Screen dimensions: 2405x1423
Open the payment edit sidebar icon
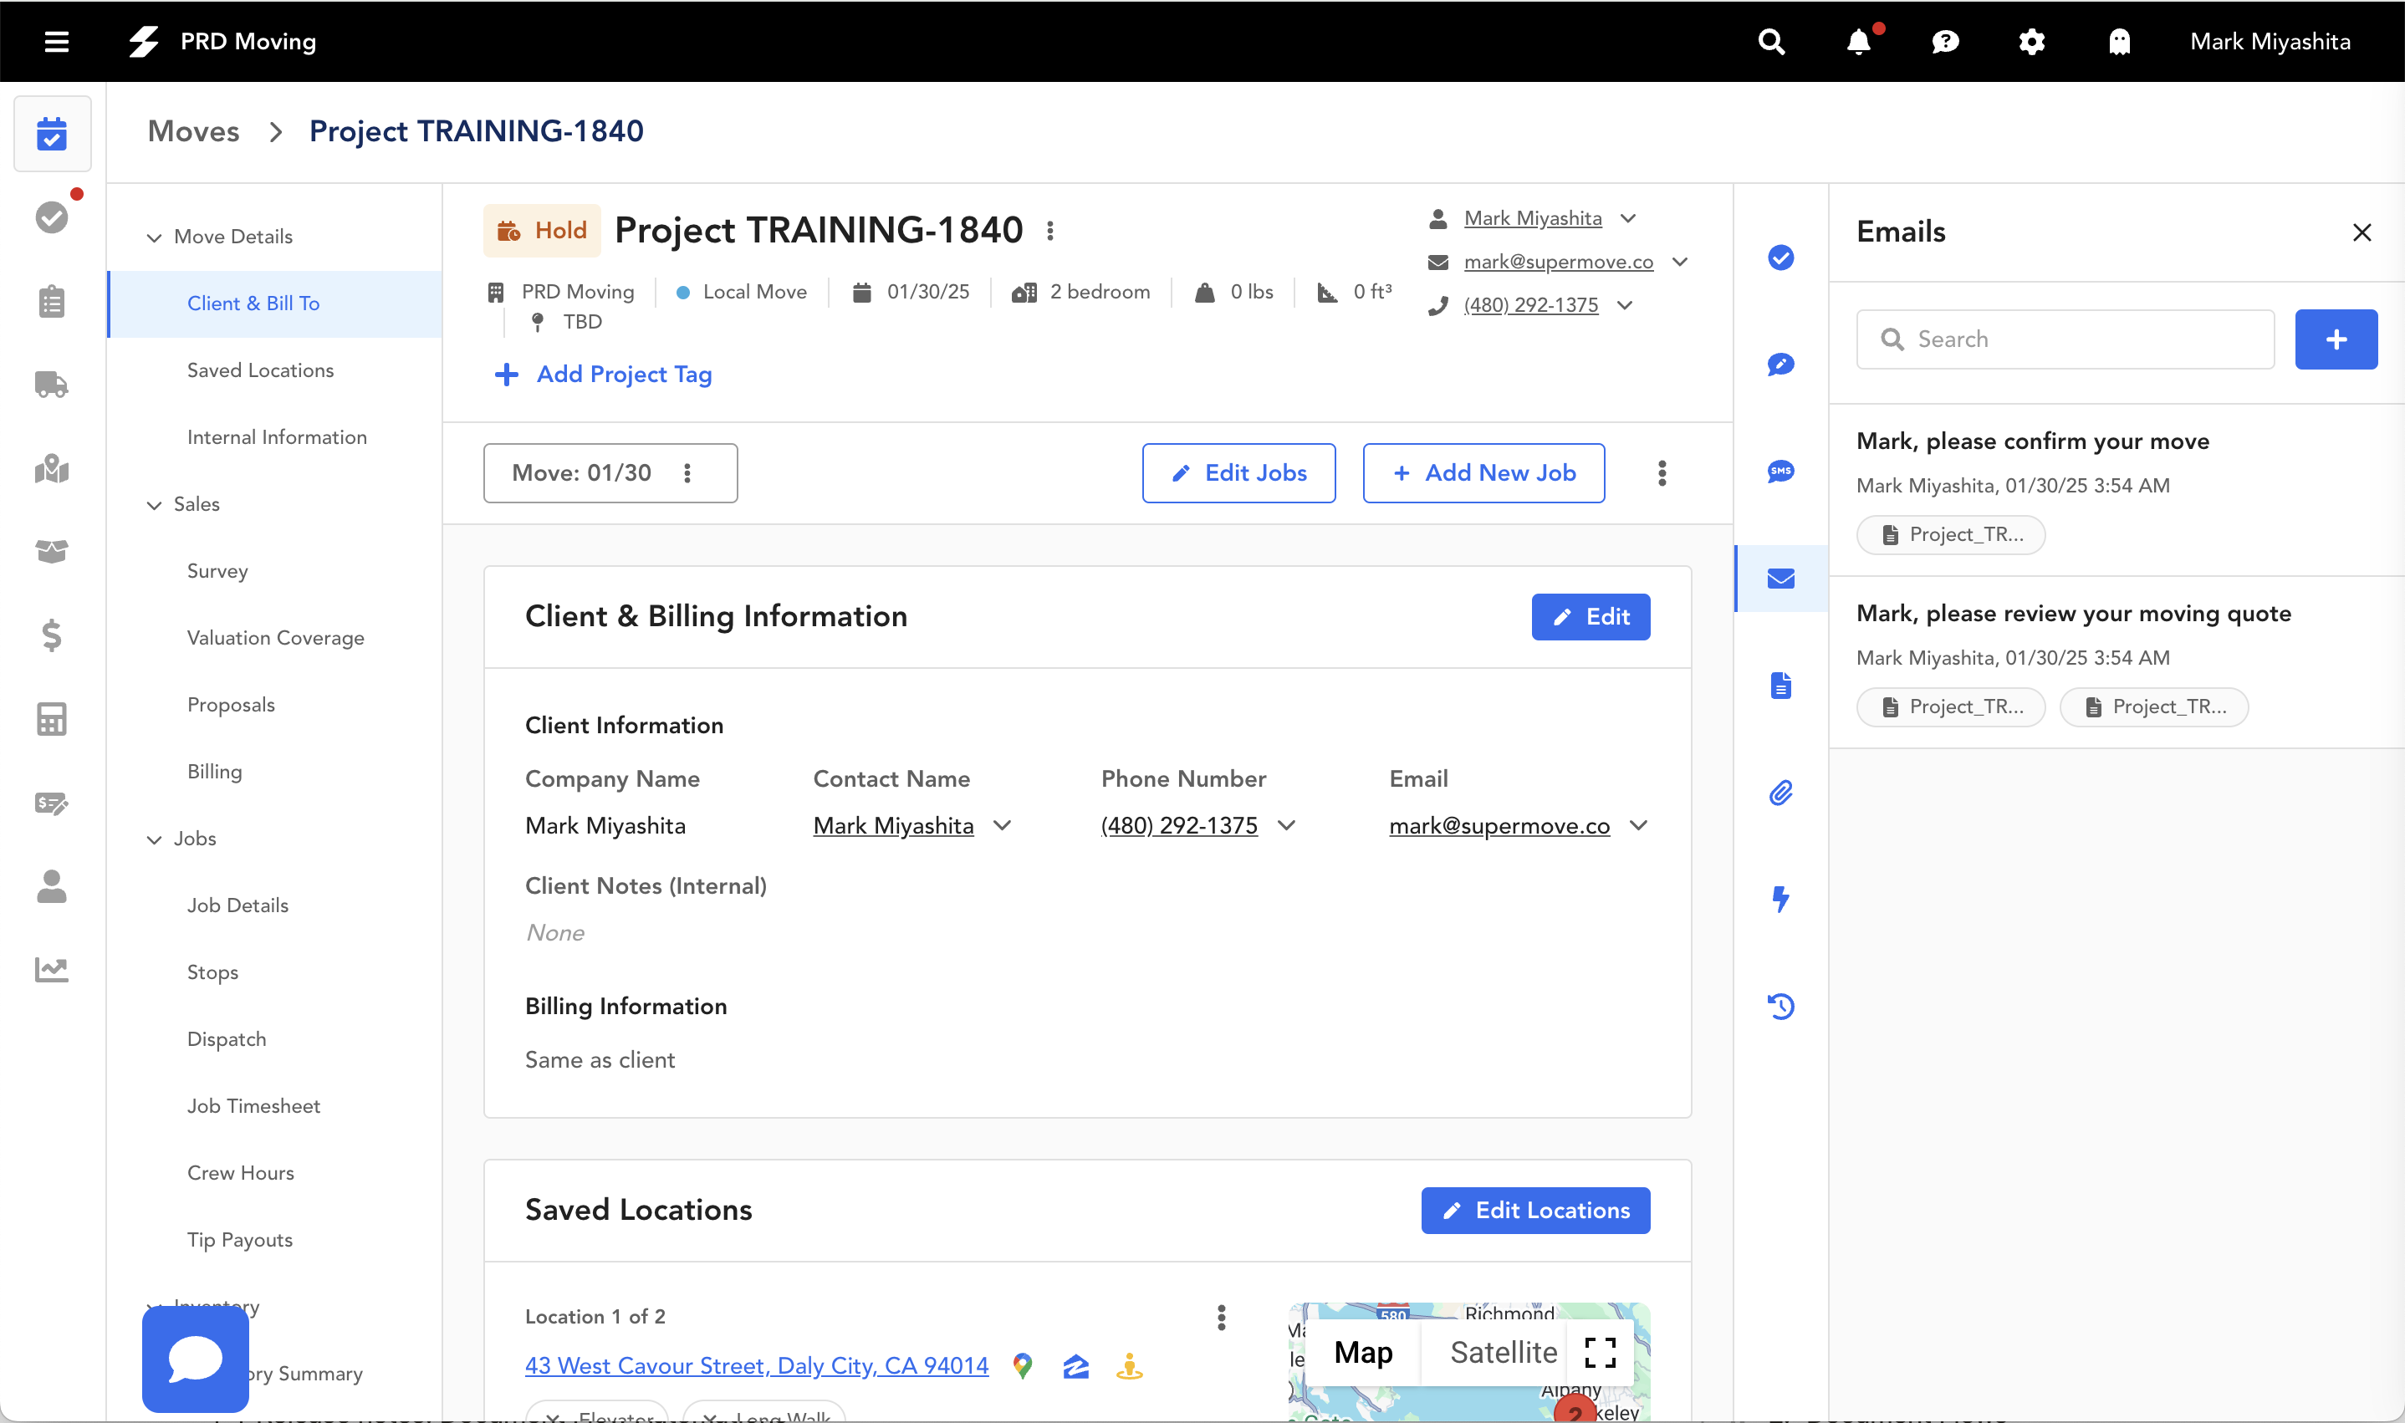52,803
